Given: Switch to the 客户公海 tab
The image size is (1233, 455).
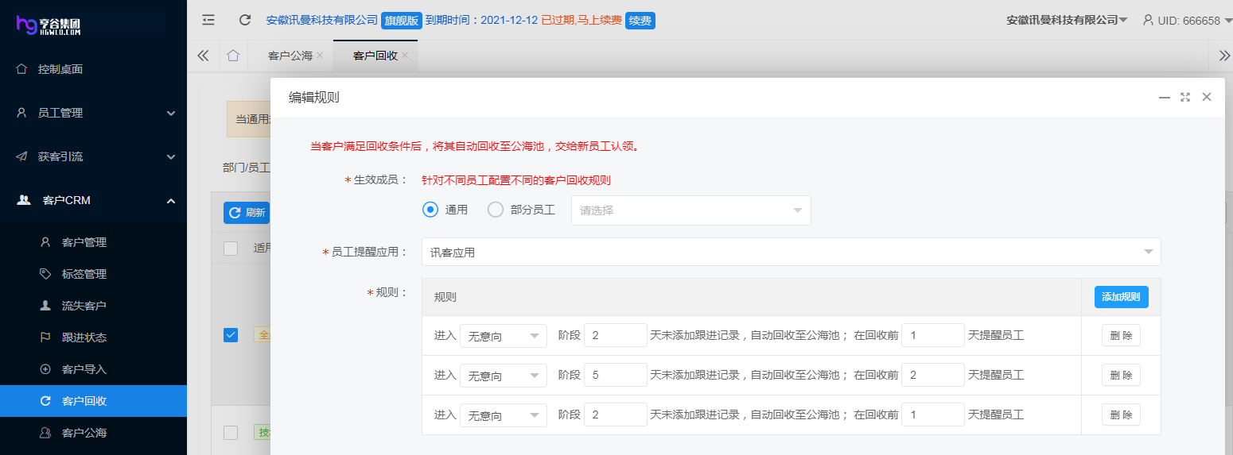Looking at the screenshot, I should 290,56.
